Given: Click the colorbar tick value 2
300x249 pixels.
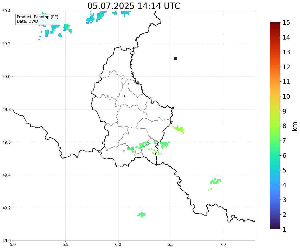Looking at the screenshot, I should click(284, 215).
